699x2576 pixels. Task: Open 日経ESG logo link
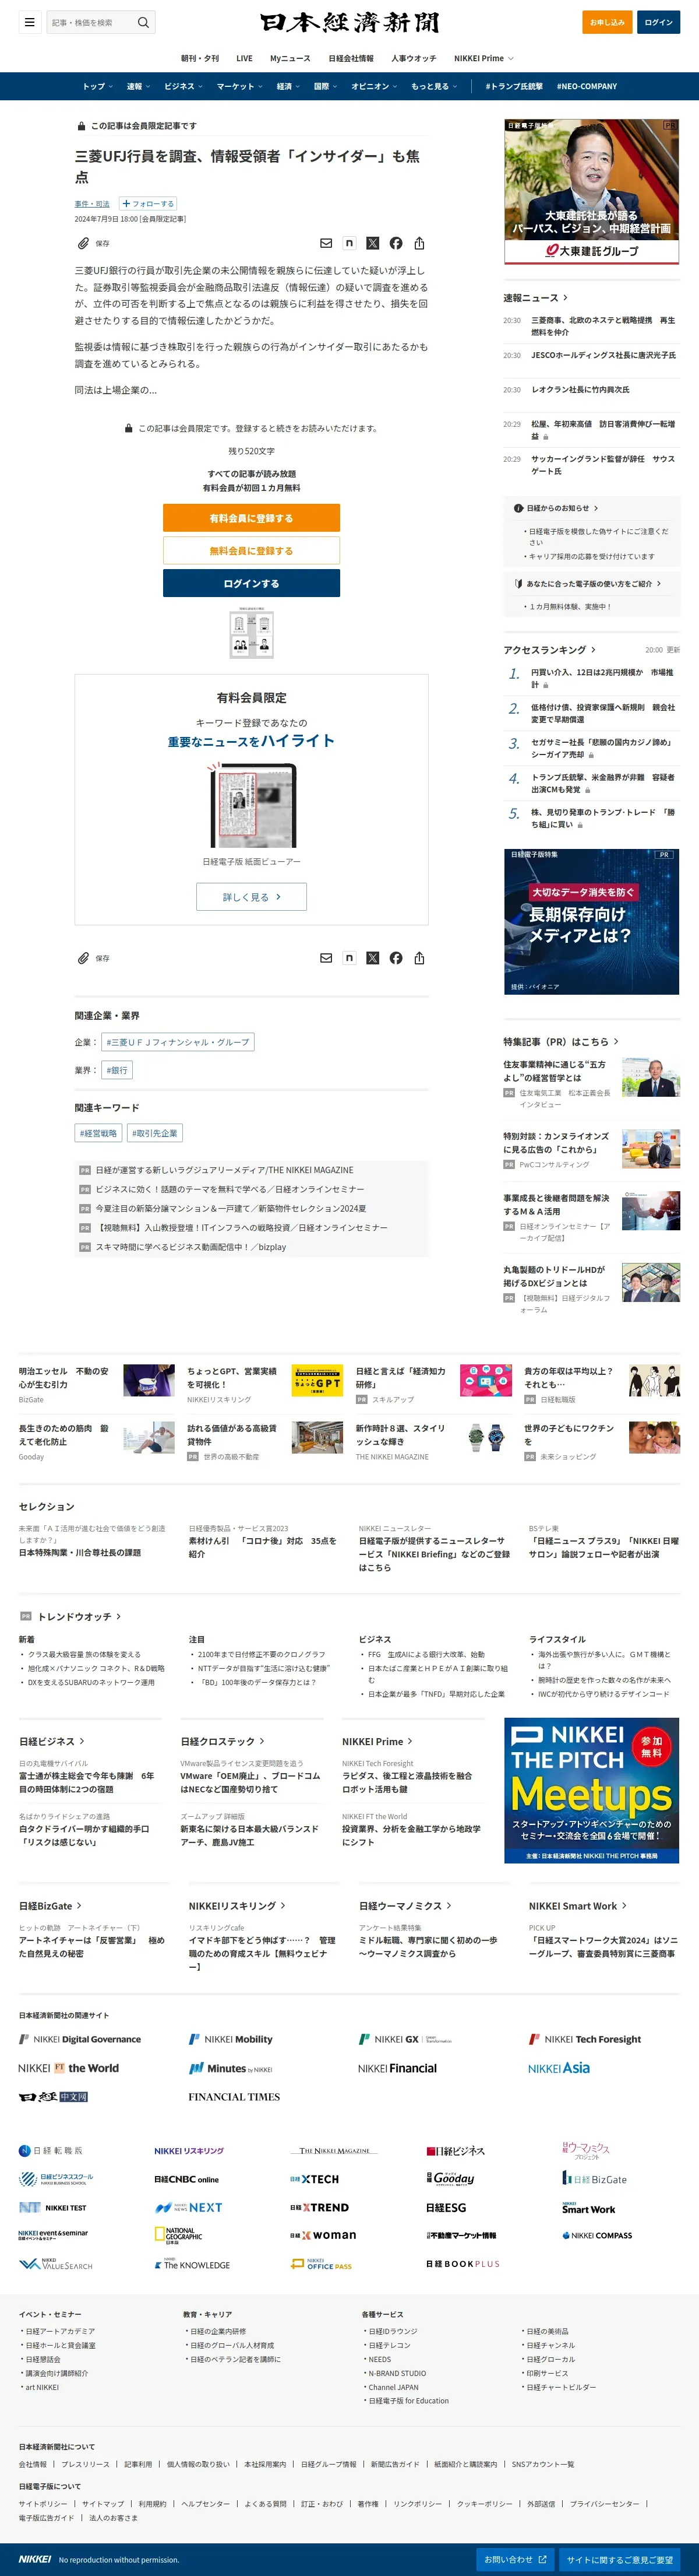[x=446, y=2207]
